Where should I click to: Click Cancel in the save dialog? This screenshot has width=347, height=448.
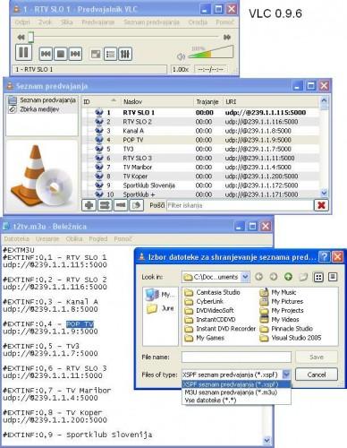tap(317, 375)
